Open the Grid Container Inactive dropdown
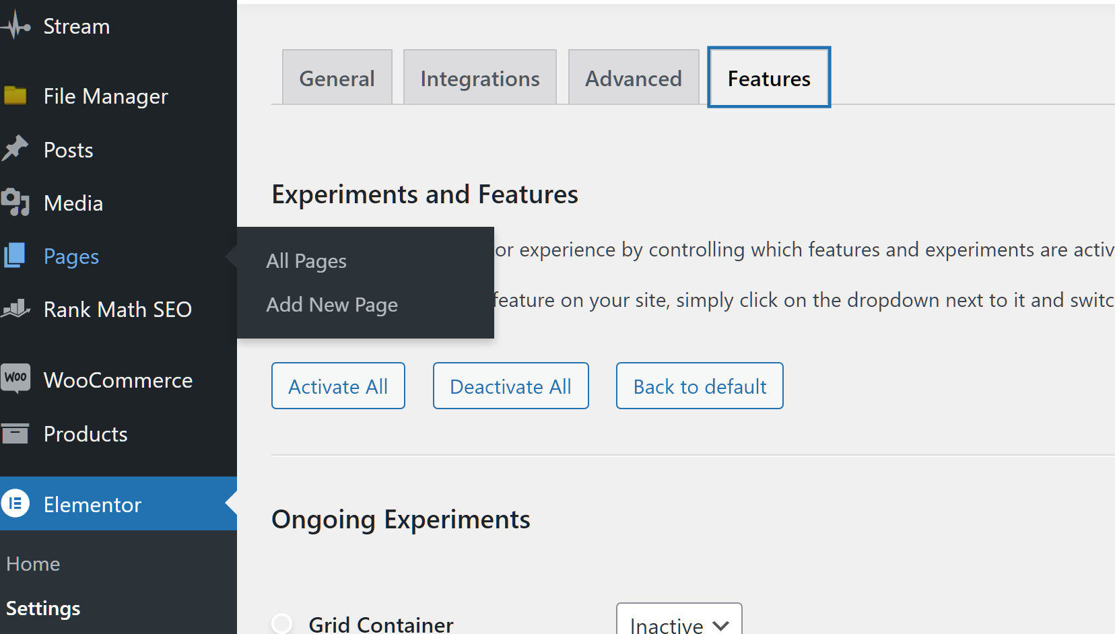The height and width of the screenshot is (634, 1115). (x=679, y=623)
